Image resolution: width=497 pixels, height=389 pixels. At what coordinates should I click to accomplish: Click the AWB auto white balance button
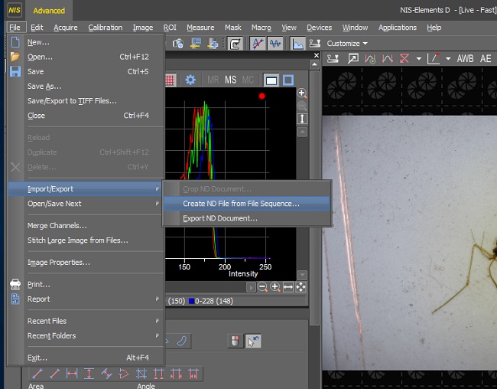465,59
